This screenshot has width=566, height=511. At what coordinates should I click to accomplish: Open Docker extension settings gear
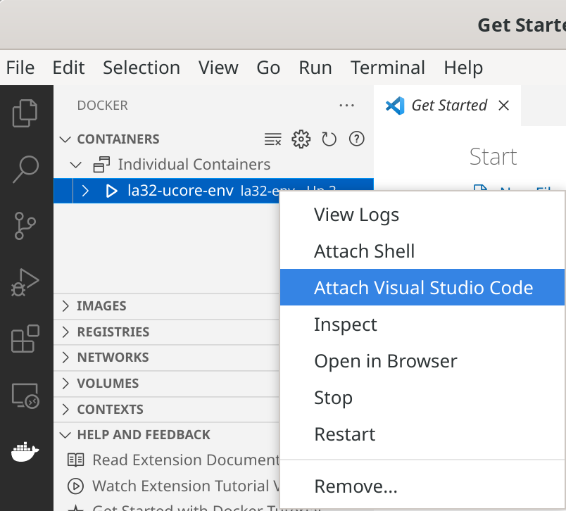(301, 139)
